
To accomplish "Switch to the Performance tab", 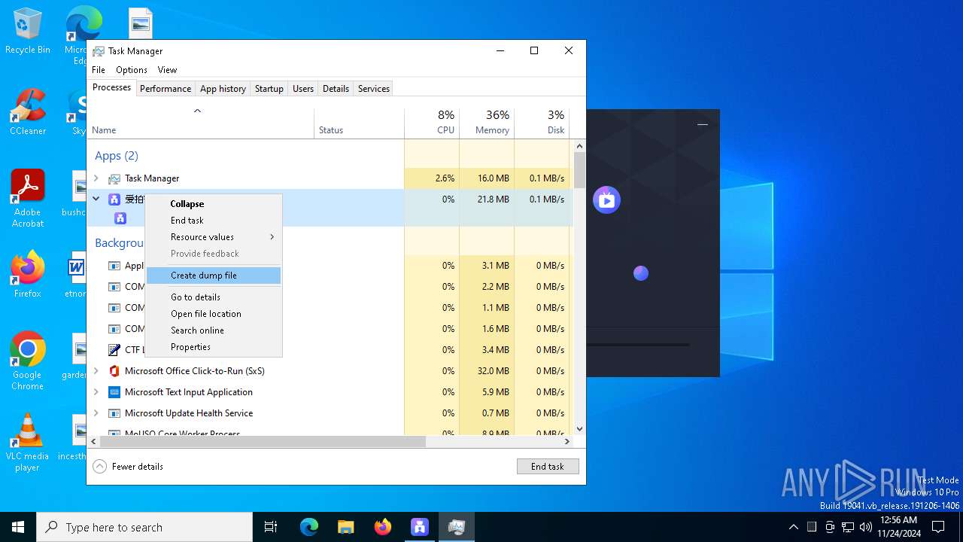I will 166,89.
